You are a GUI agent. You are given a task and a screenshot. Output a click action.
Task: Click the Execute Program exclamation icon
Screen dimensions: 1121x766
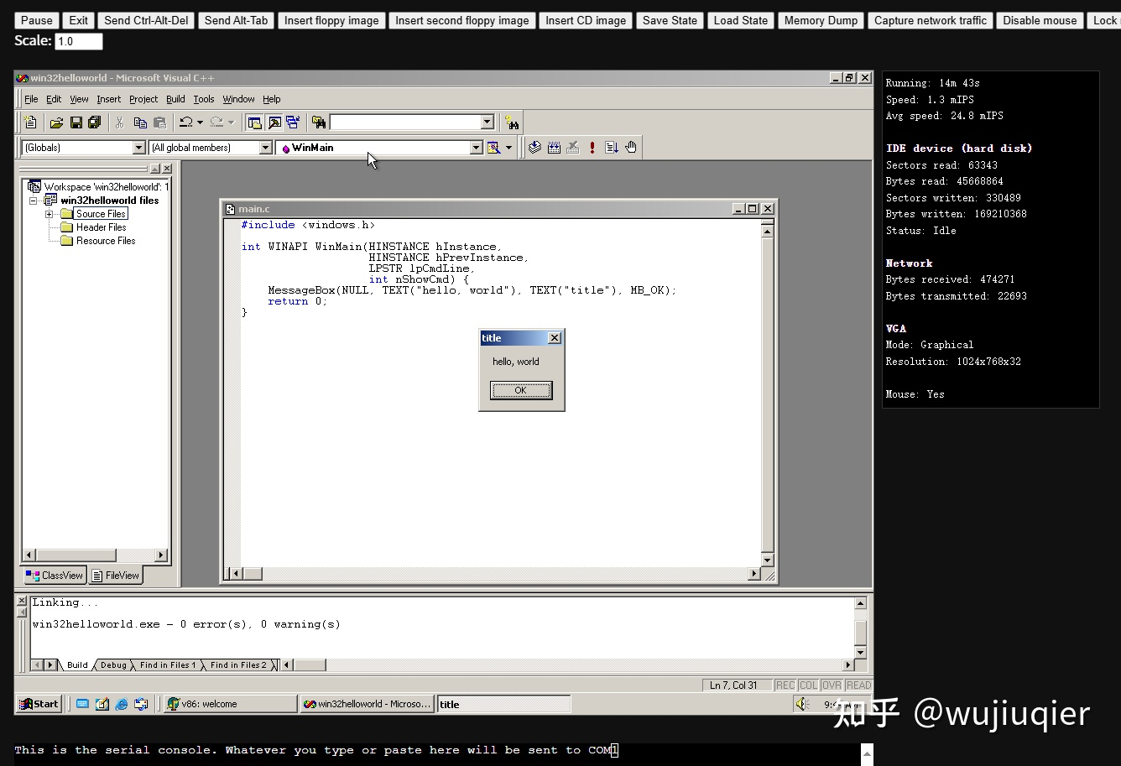592,148
